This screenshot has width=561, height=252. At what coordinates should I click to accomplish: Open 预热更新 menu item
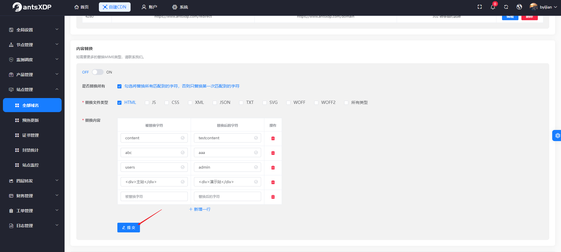tap(32, 120)
